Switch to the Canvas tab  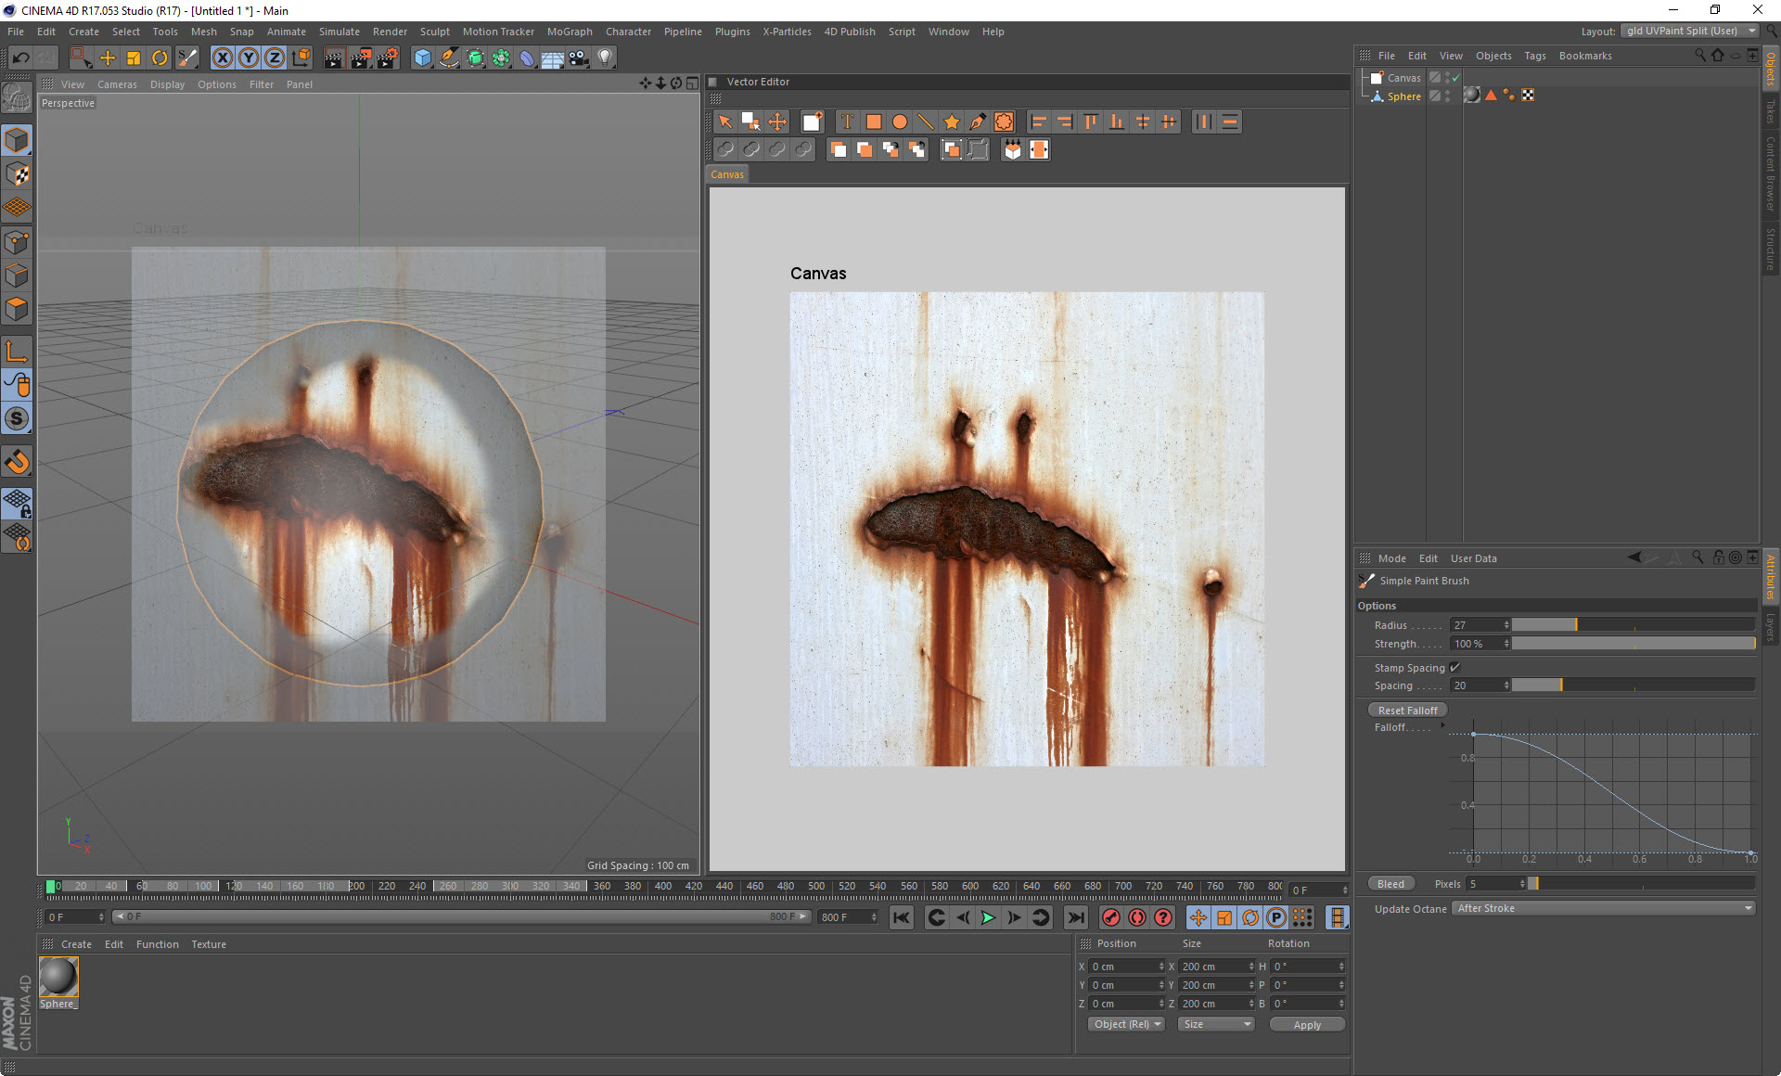(x=727, y=174)
